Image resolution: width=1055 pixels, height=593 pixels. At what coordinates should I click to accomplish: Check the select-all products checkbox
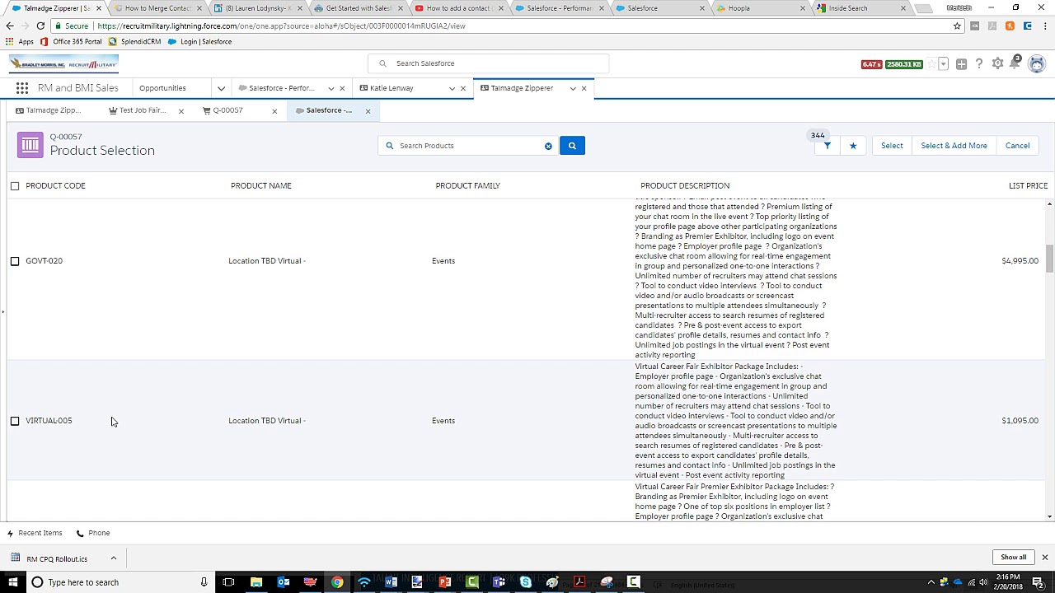pyautogui.click(x=15, y=186)
